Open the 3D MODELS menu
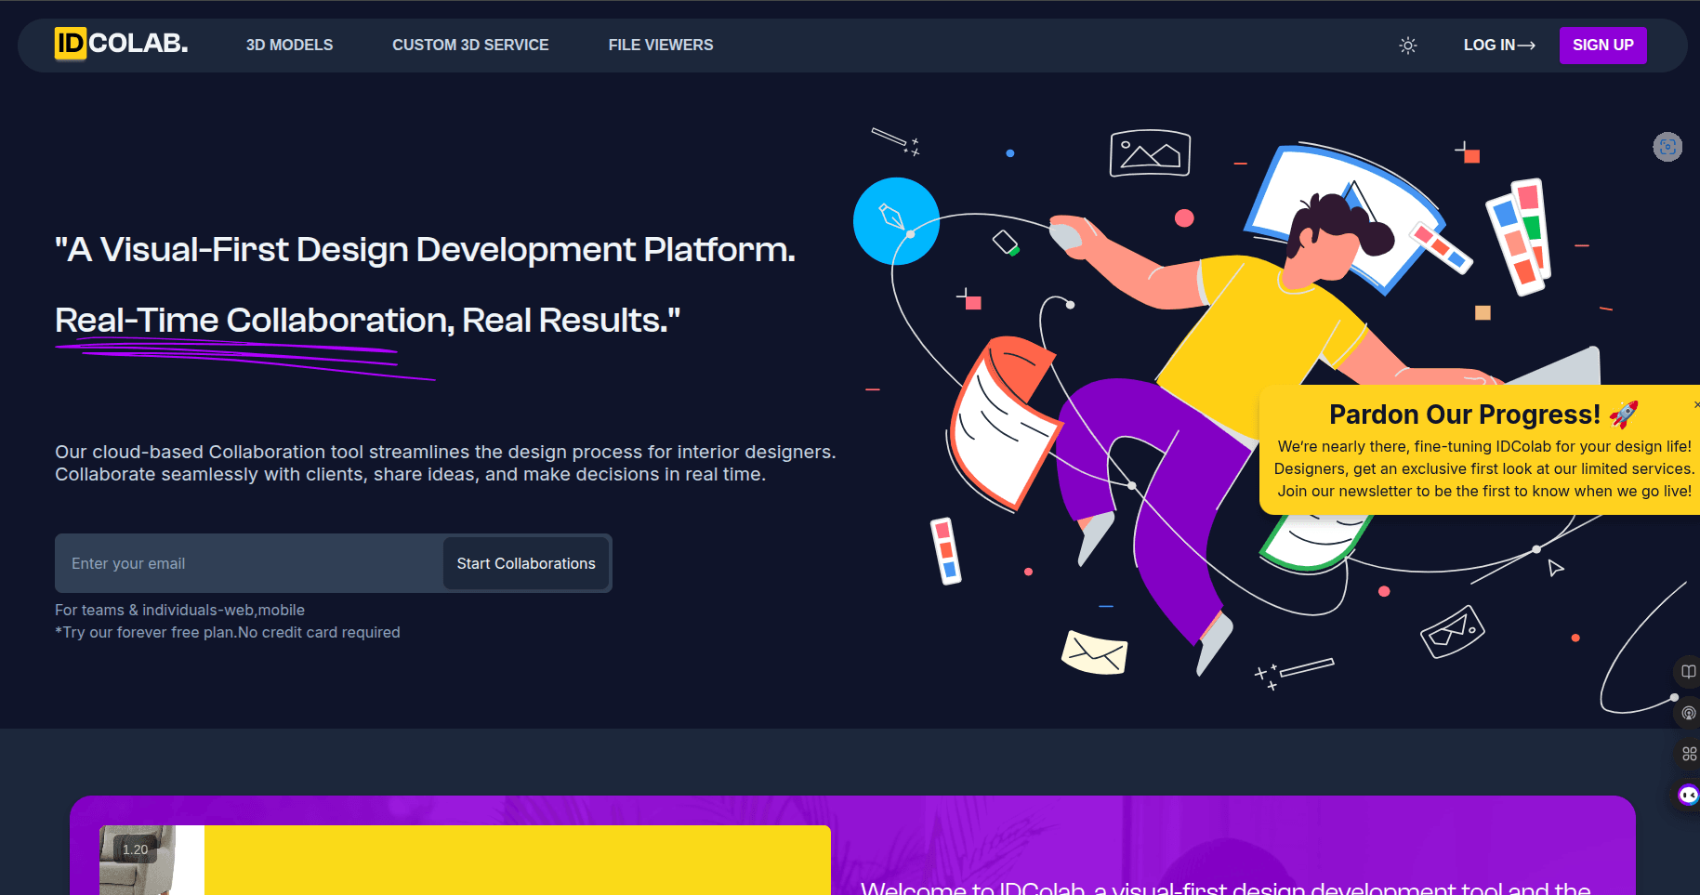Image resolution: width=1700 pixels, height=895 pixels. pos(289,45)
